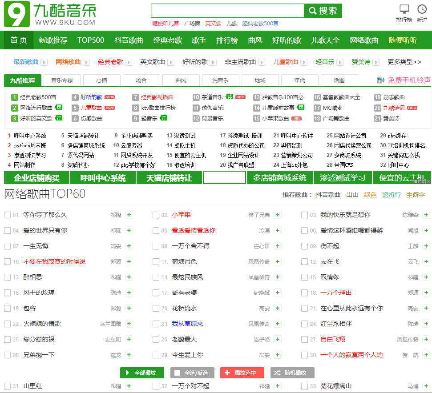Viewport: 432px width, 393px height.
Task: Add 伤不起 using the plus icon
Action: 426,246
